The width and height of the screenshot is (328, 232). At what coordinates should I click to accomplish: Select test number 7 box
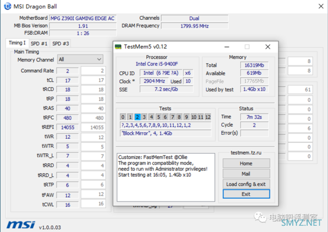tap(172, 117)
